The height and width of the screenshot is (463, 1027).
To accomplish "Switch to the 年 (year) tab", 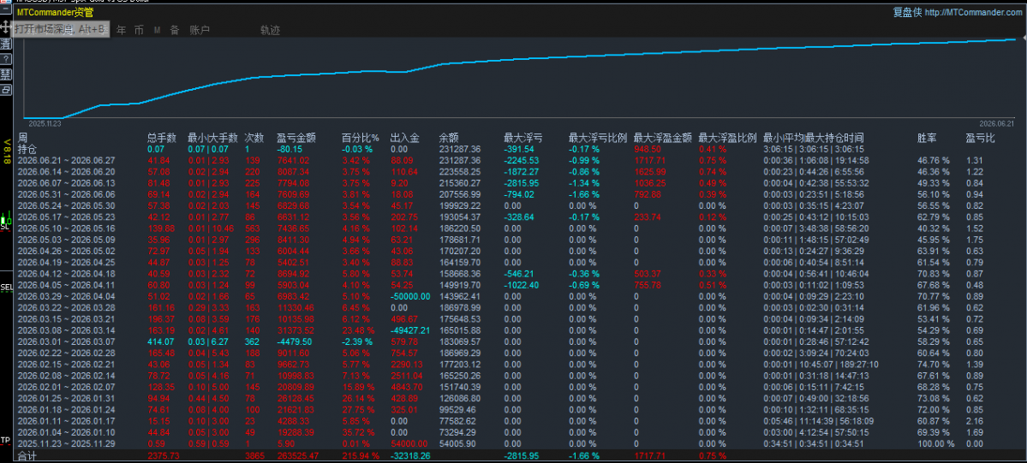I will [121, 29].
